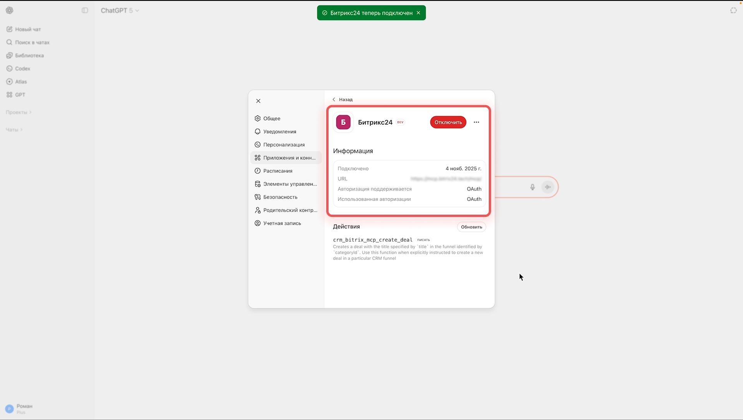This screenshot has height=420, width=743.
Task: Open ChatGPT 5 model selector dropdown
Action: (x=120, y=10)
